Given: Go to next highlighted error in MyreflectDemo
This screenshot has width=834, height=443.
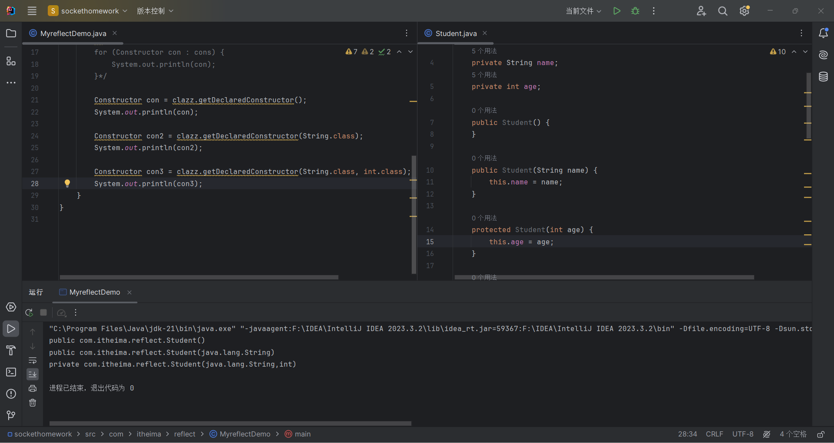Looking at the screenshot, I should [x=410, y=52].
